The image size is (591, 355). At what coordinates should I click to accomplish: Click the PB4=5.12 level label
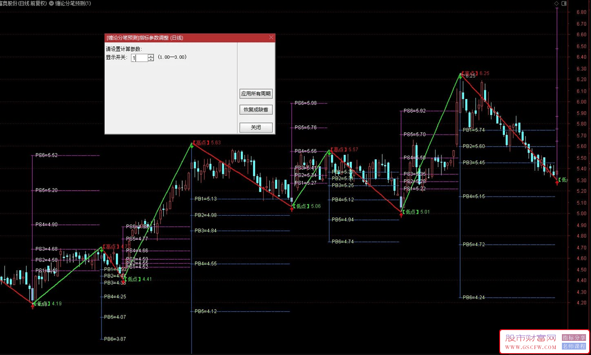coord(343,200)
